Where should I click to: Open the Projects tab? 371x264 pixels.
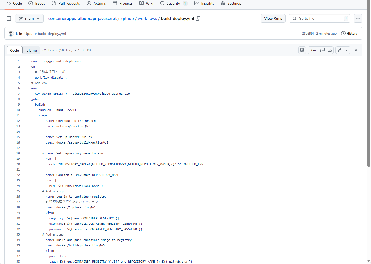[x=123, y=4]
